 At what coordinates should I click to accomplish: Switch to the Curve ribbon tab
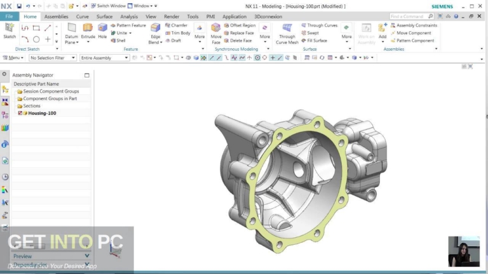point(83,16)
